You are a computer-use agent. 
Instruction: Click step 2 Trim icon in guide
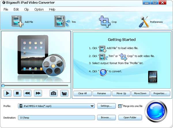click(104, 57)
